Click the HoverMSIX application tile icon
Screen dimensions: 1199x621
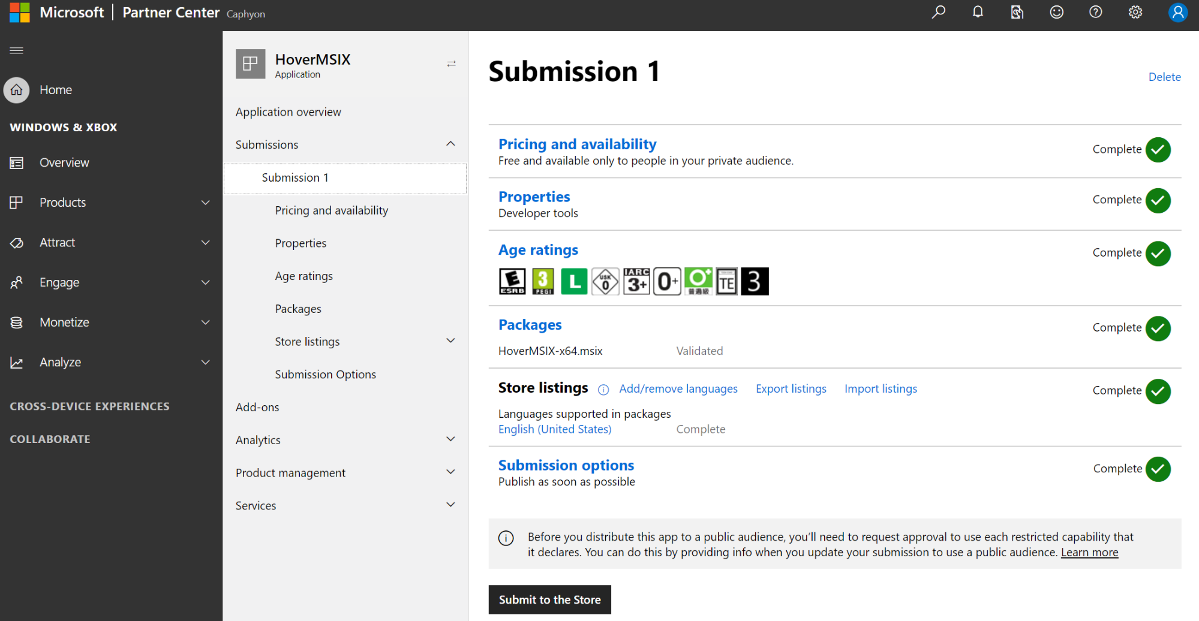(250, 64)
